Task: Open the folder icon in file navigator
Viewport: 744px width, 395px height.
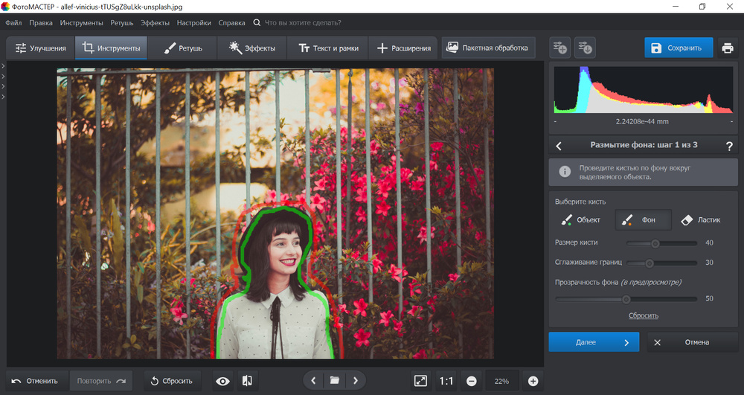Action: [x=335, y=381]
